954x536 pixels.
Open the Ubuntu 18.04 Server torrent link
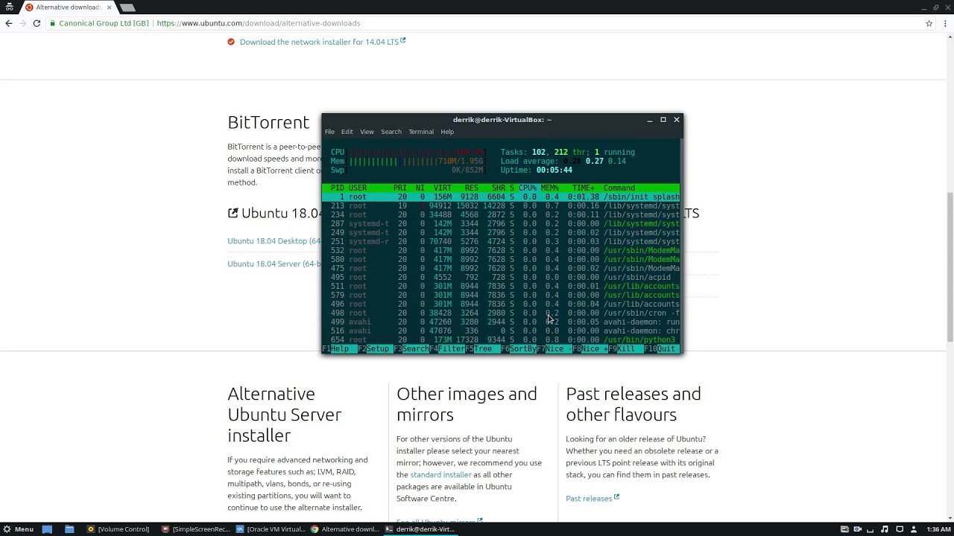coord(274,264)
